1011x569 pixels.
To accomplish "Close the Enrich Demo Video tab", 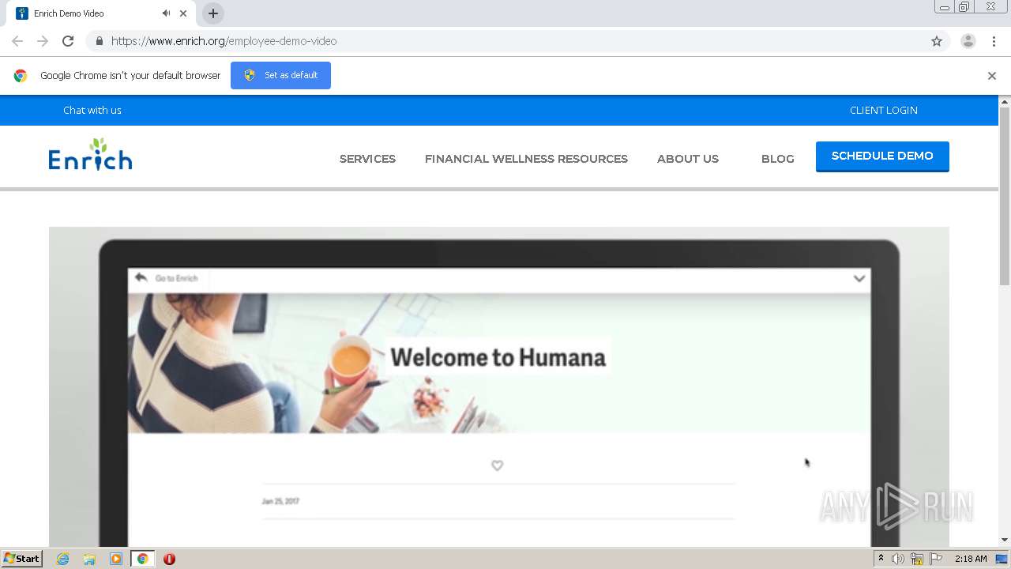I will 183,13.
